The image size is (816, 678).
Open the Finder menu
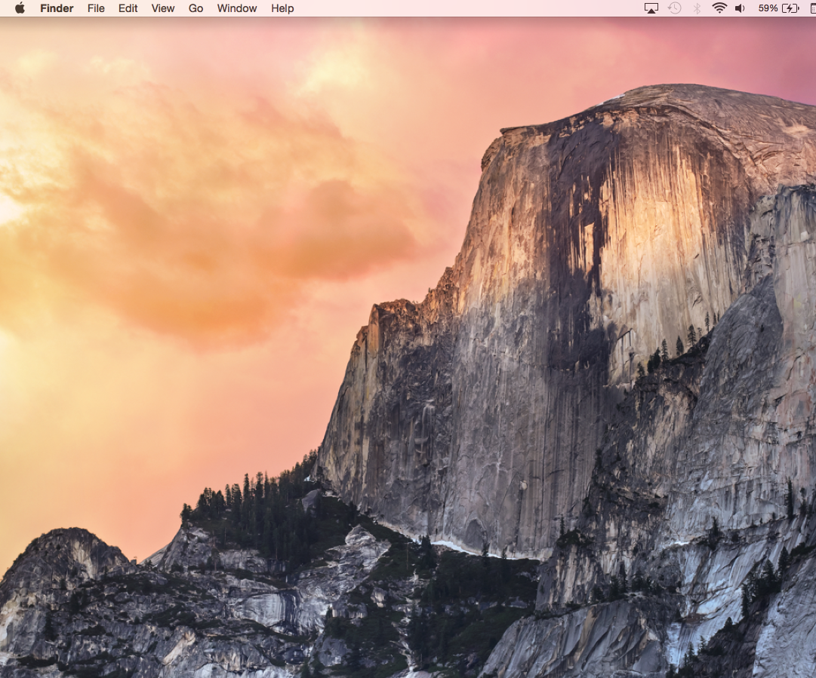[x=57, y=8]
